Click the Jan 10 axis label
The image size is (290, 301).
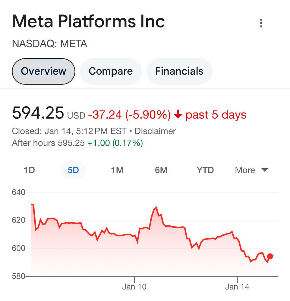click(134, 287)
